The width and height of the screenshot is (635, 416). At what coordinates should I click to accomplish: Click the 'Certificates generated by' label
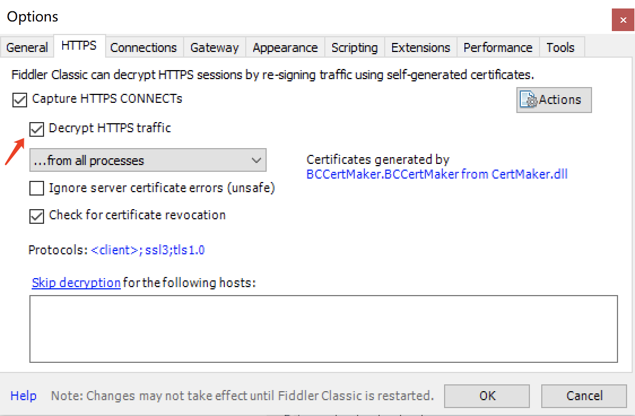[378, 159]
